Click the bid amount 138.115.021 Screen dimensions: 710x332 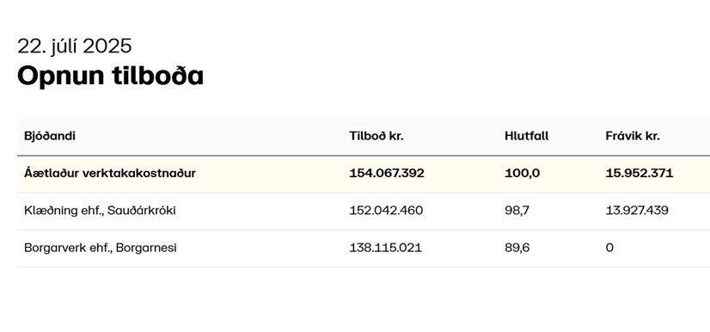point(385,248)
